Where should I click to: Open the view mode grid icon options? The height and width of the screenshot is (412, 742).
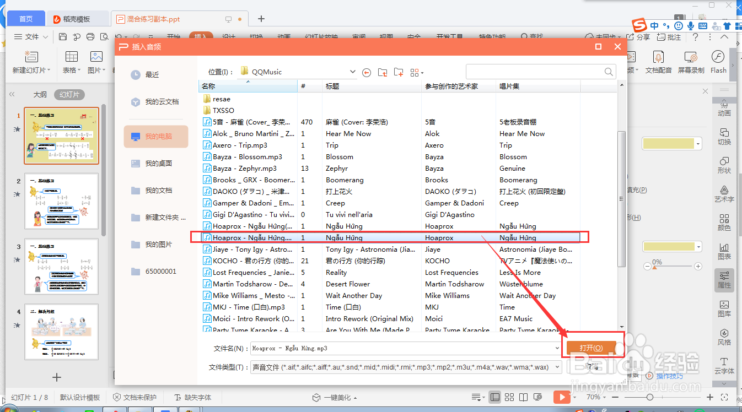[417, 72]
